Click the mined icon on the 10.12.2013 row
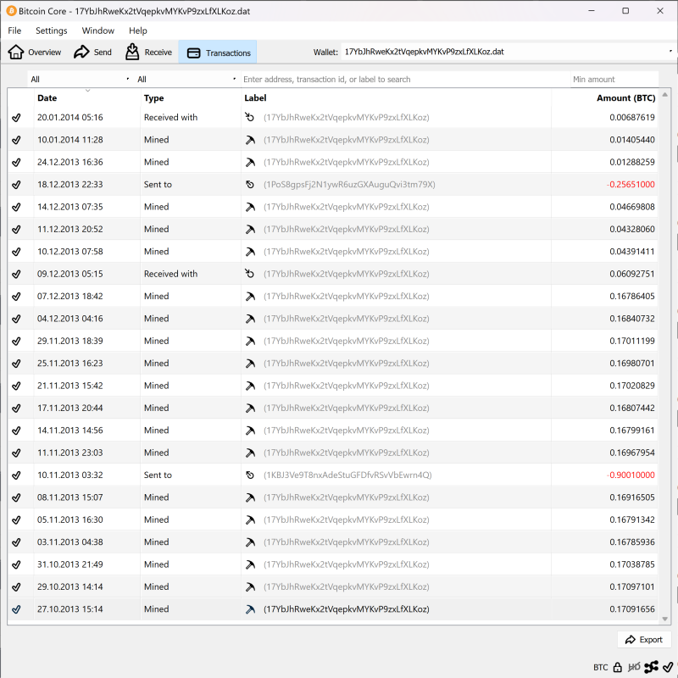This screenshot has height=678, width=678. pos(250,252)
